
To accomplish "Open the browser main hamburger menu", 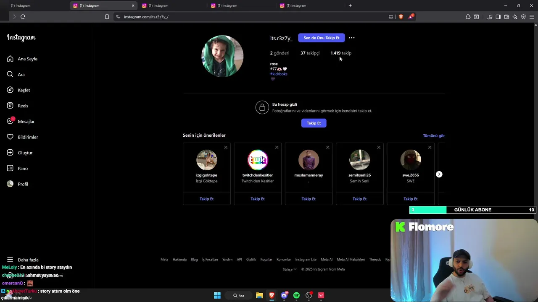I will [x=532, y=17].
